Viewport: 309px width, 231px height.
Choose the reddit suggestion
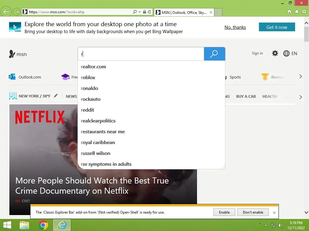[151, 110]
